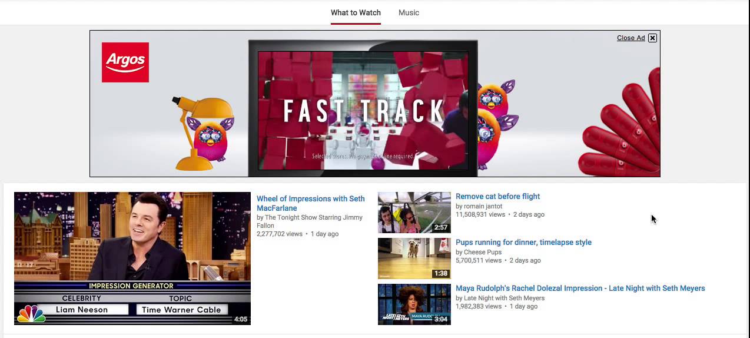Viewport: 750px width, 338px height.
Task: Open the Pups running for dinner thumbnail
Action: click(414, 259)
